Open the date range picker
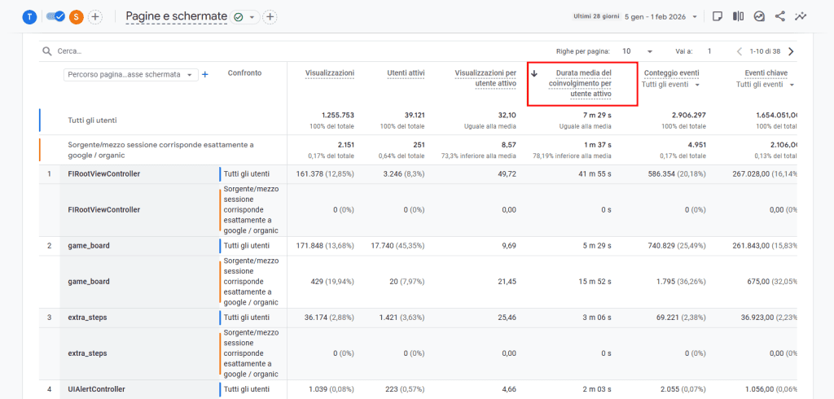Viewport: 834px width, 399px height. point(661,16)
